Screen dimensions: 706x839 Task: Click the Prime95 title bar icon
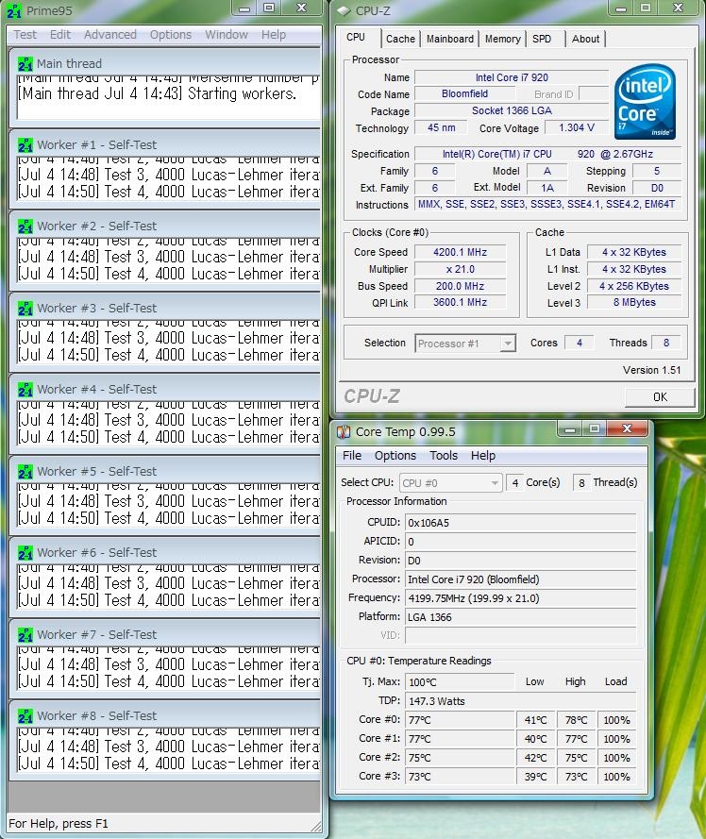(14, 10)
